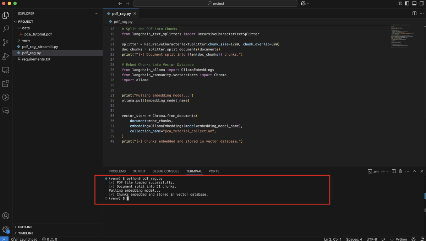Split the editor to the right
The height and width of the screenshot is (241, 426).
[414, 13]
